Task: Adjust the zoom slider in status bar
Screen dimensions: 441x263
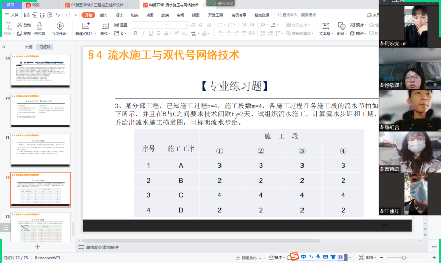Action: coord(404,258)
